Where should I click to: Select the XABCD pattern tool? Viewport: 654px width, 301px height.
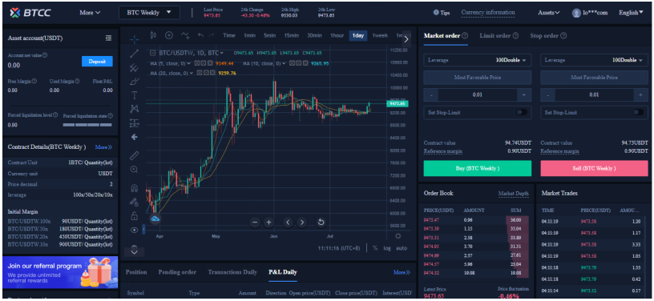[135, 109]
